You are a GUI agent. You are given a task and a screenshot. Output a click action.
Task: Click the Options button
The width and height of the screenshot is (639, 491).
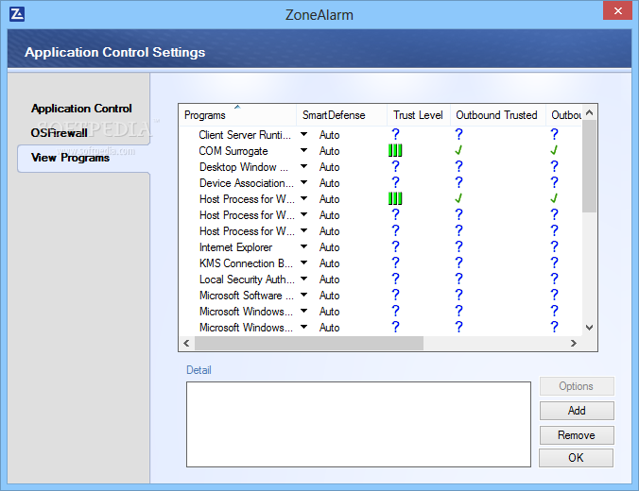[577, 386]
